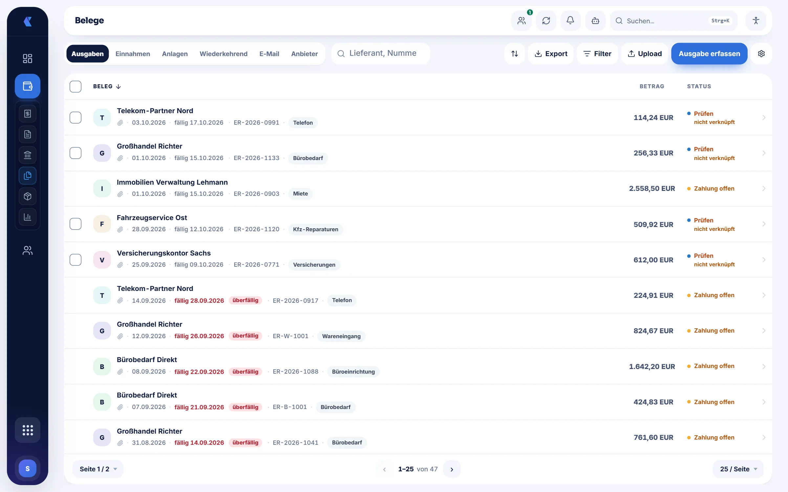Open team users icon with badge
Image resolution: width=788 pixels, height=492 pixels.
pos(521,21)
